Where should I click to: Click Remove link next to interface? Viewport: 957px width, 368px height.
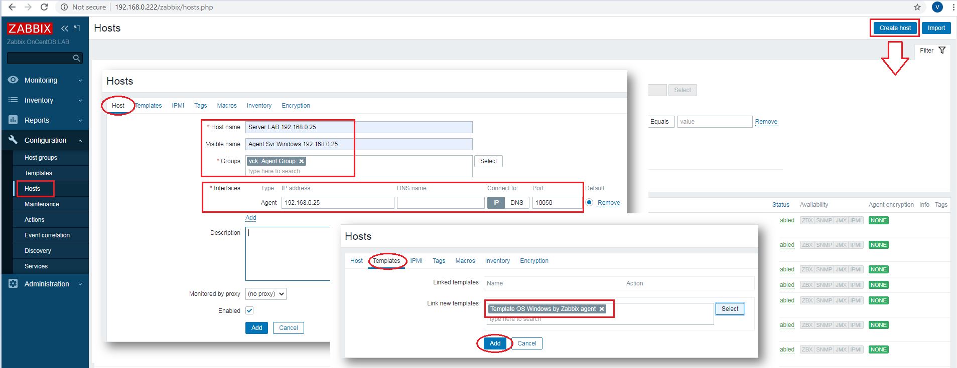tap(609, 203)
